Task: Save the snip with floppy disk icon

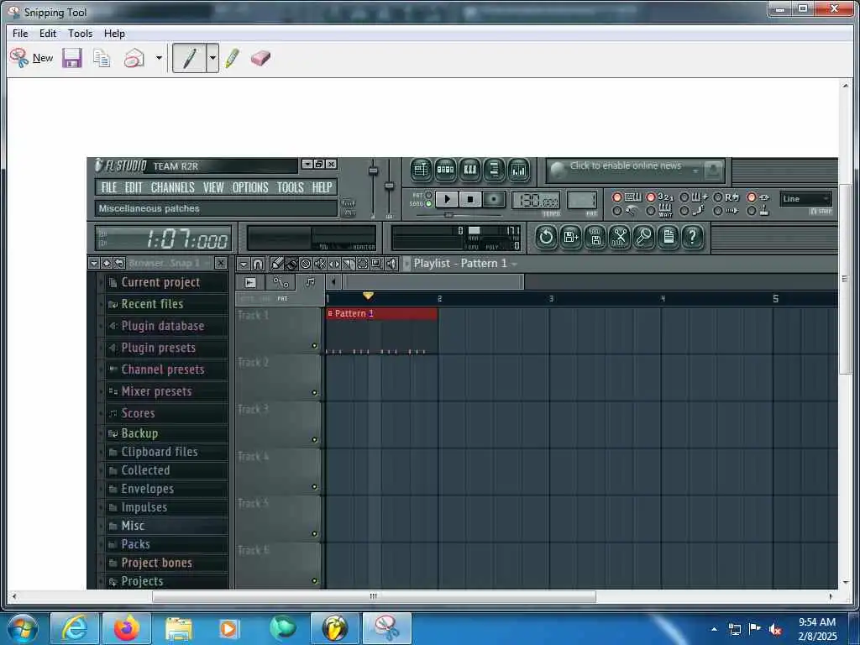Action: click(x=72, y=58)
